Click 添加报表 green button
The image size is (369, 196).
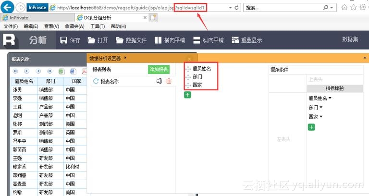[x=159, y=69]
